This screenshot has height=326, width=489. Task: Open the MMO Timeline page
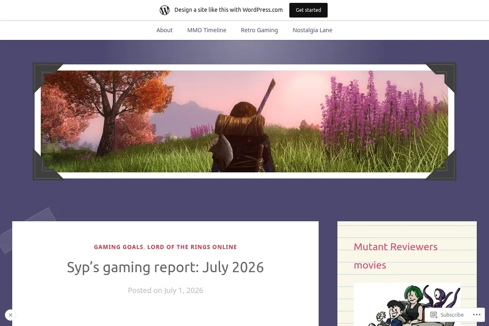(x=207, y=30)
